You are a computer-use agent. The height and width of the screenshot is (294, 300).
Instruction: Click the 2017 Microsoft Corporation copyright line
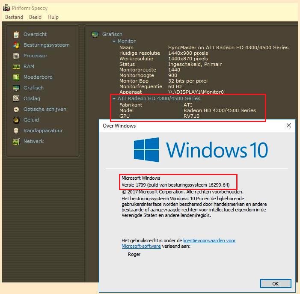(x=182, y=192)
